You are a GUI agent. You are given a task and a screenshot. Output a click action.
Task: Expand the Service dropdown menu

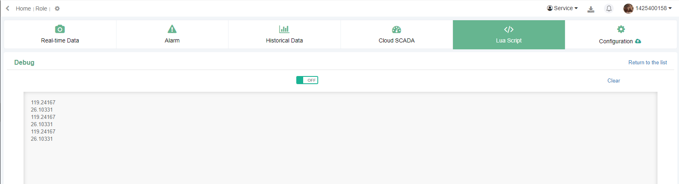[563, 8]
